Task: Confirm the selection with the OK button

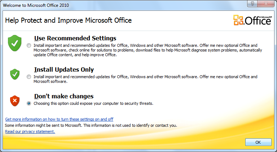Action: coord(258,142)
